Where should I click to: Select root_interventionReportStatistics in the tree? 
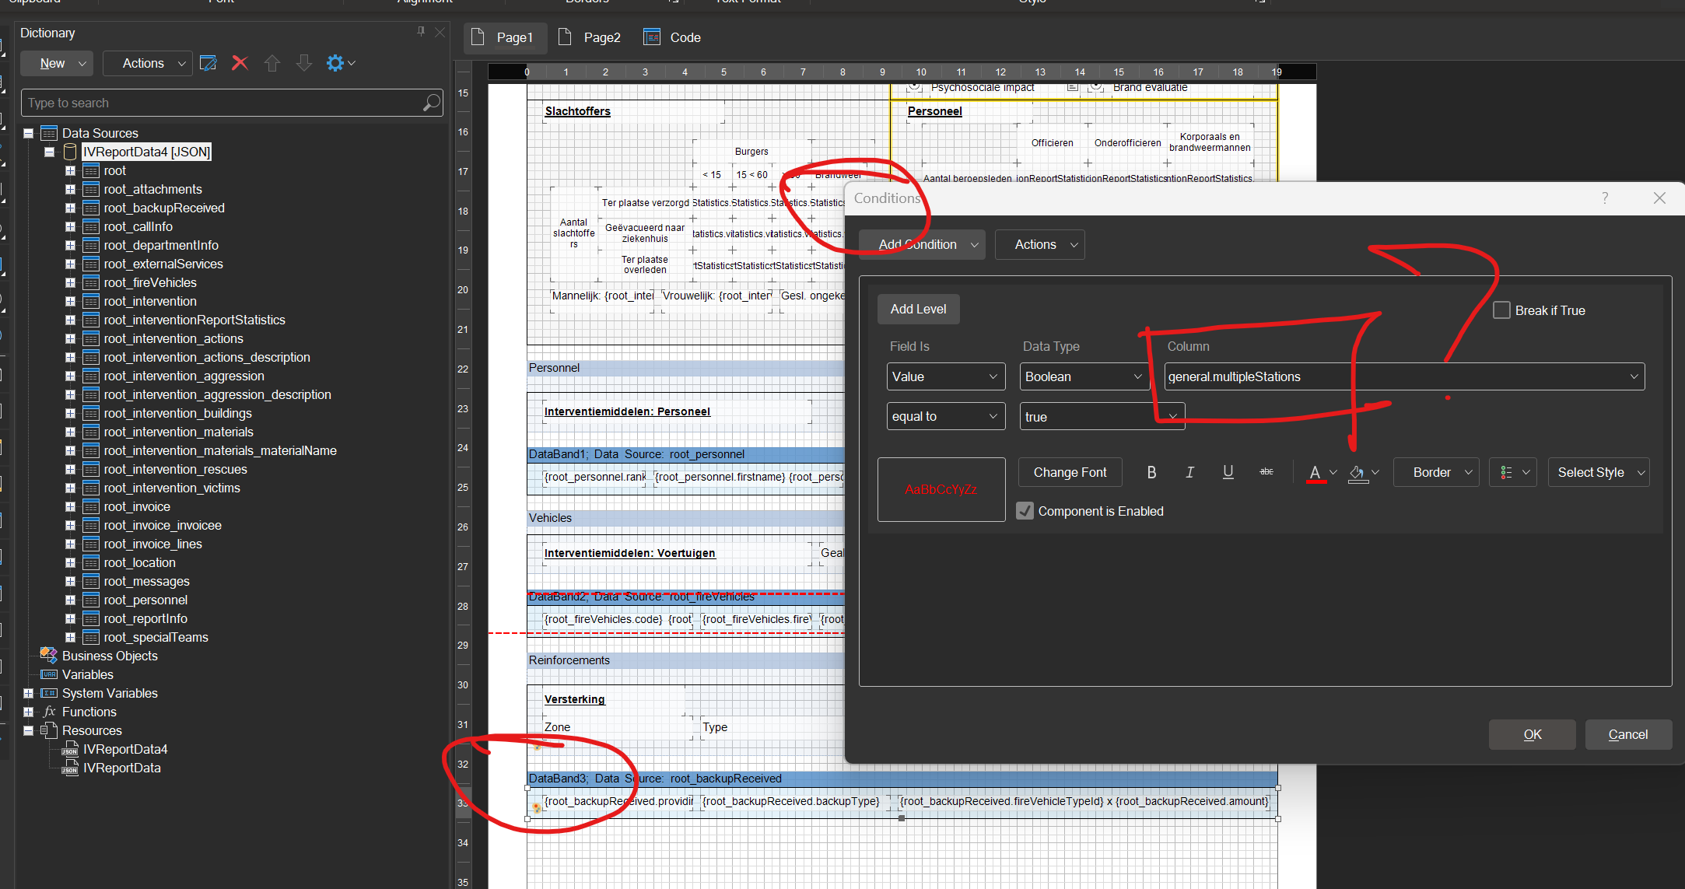click(x=194, y=320)
